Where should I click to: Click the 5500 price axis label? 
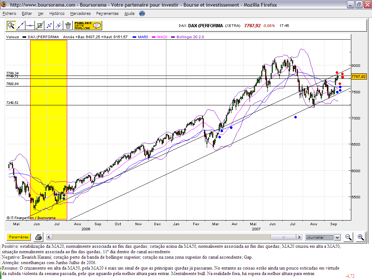356,197
